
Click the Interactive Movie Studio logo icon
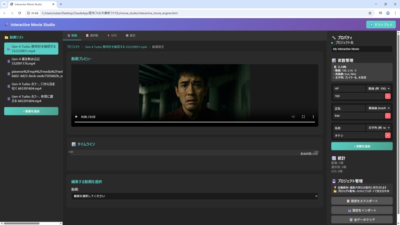click(x=7, y=25)
